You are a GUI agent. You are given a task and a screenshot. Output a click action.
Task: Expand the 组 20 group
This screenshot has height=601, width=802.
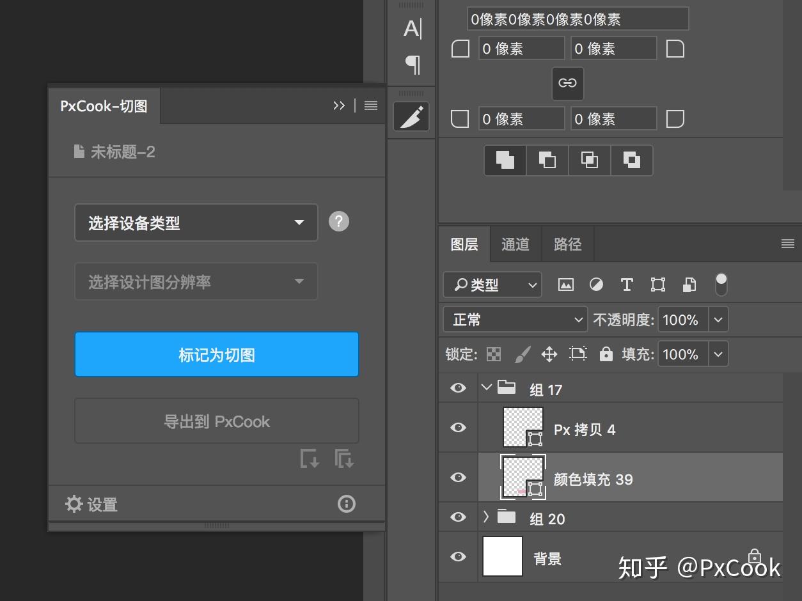486,517
